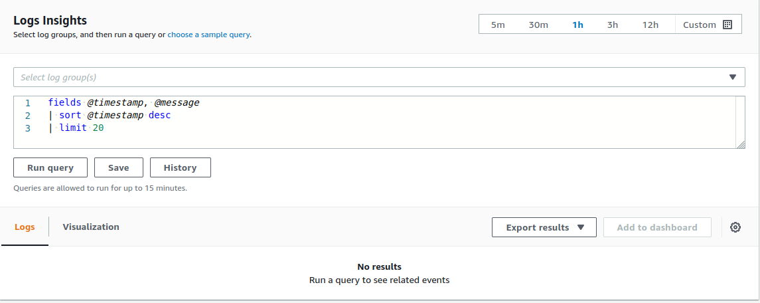The height and width of the screenshot is (303, 760).
Task: Open the Custom time range picker
Action: click(x=700, y=25)
